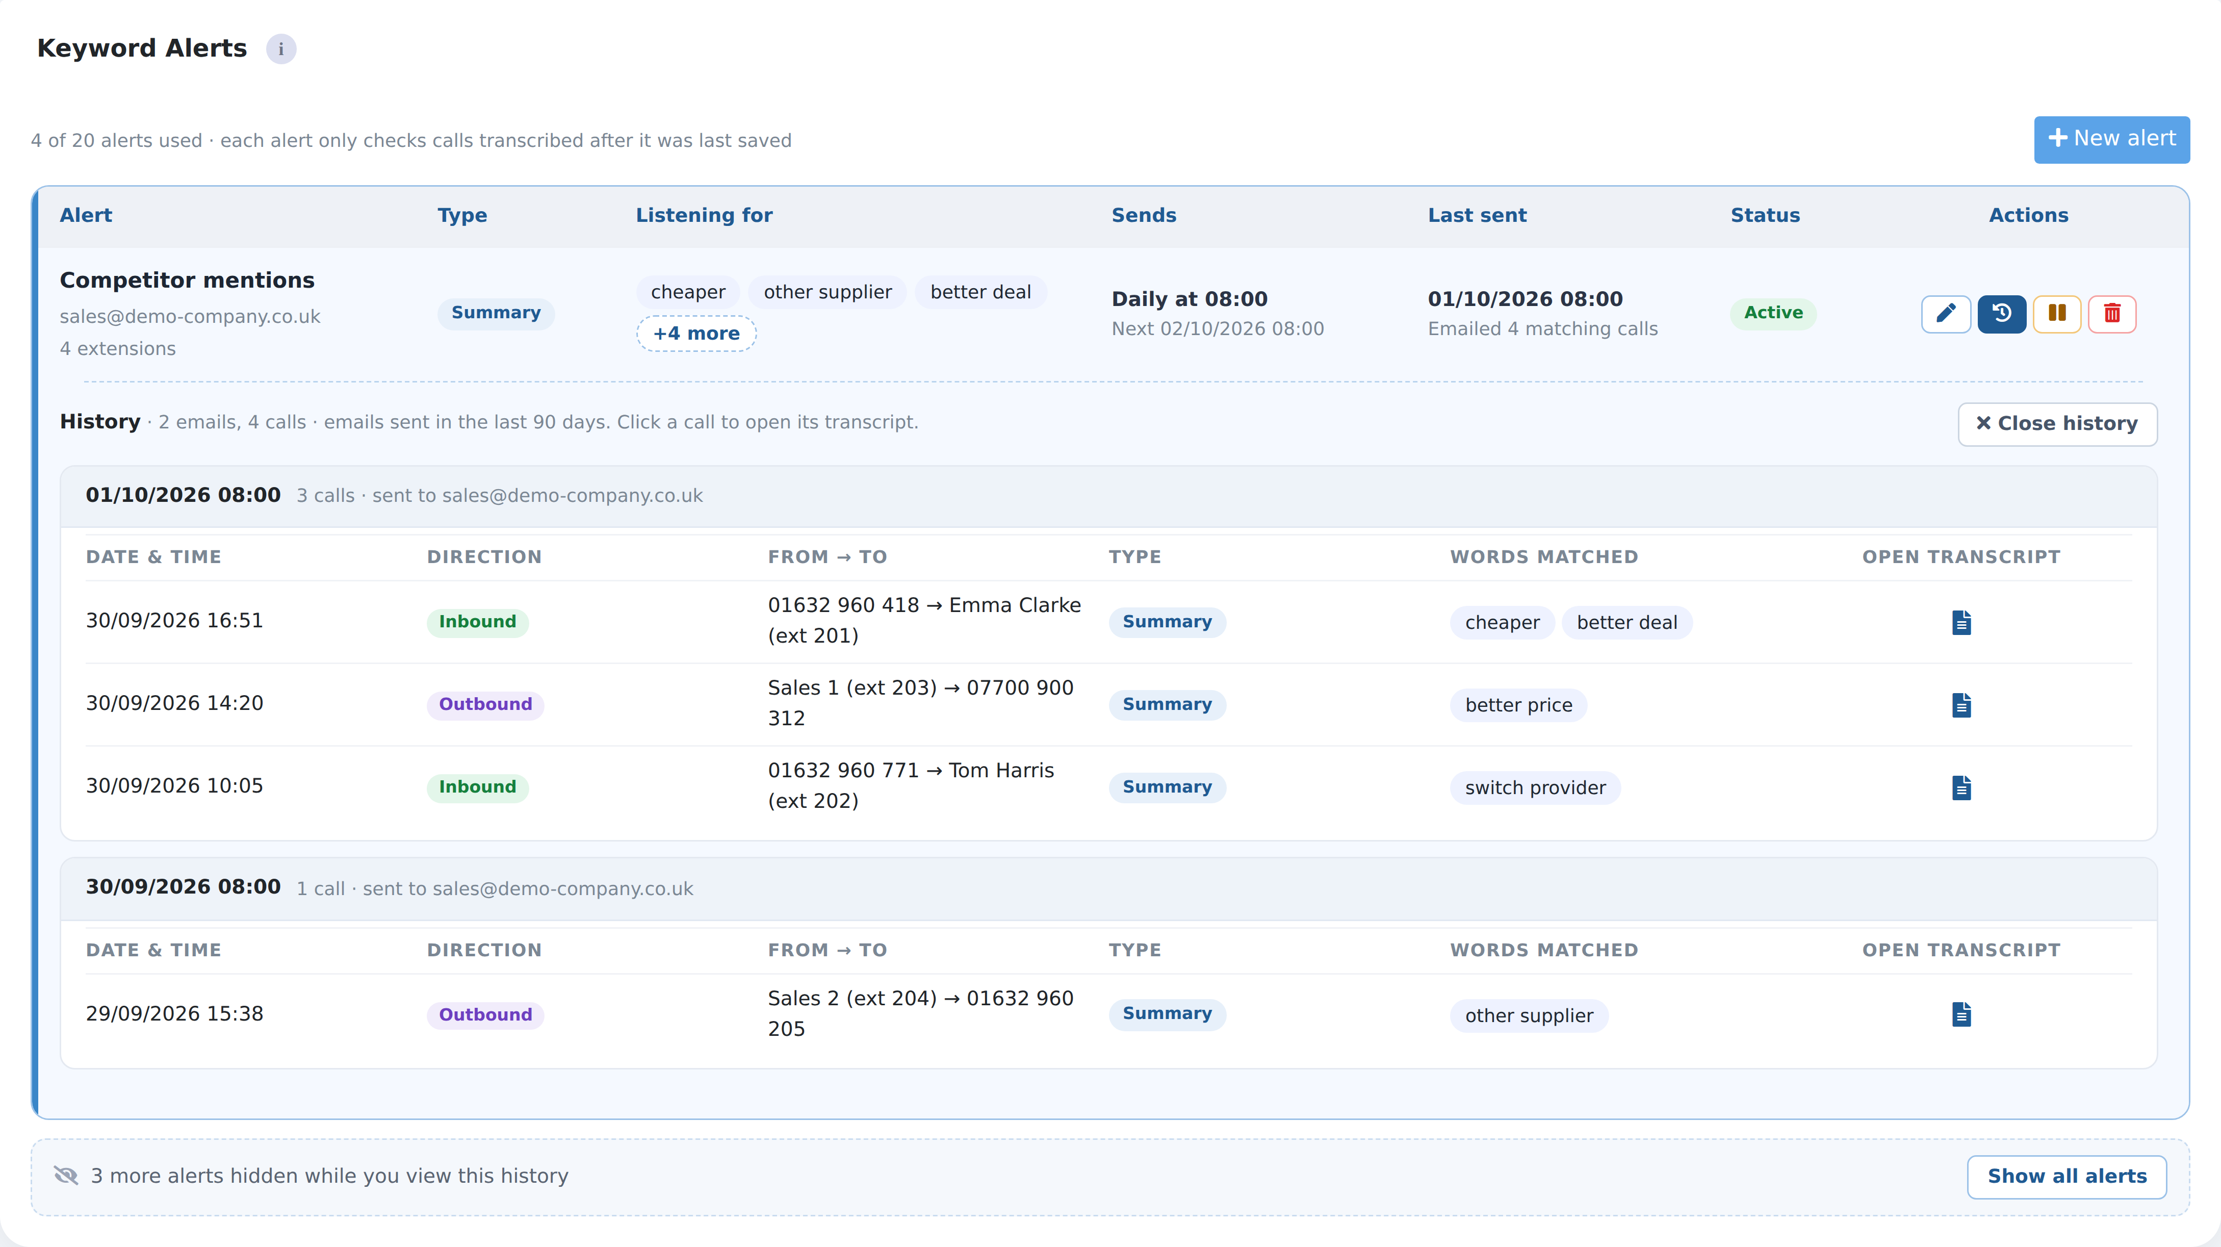Toggle history for Competitor mentions alert
This screenshot has width=2221, height=1247.
(x=2002, y=313)
